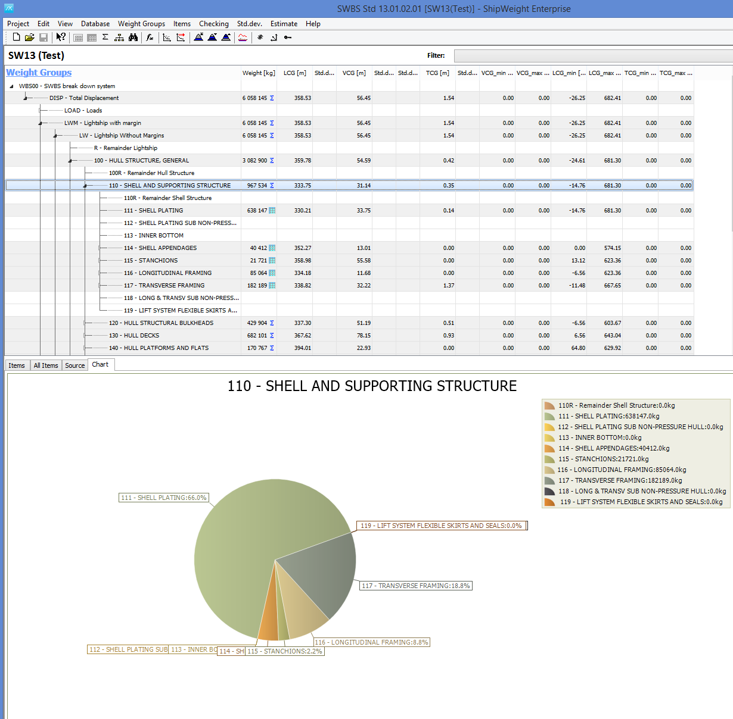The width and height of the screenshot is (733, 719).
Task: Open the Estimate menu
Action: (x=284, y=24)
